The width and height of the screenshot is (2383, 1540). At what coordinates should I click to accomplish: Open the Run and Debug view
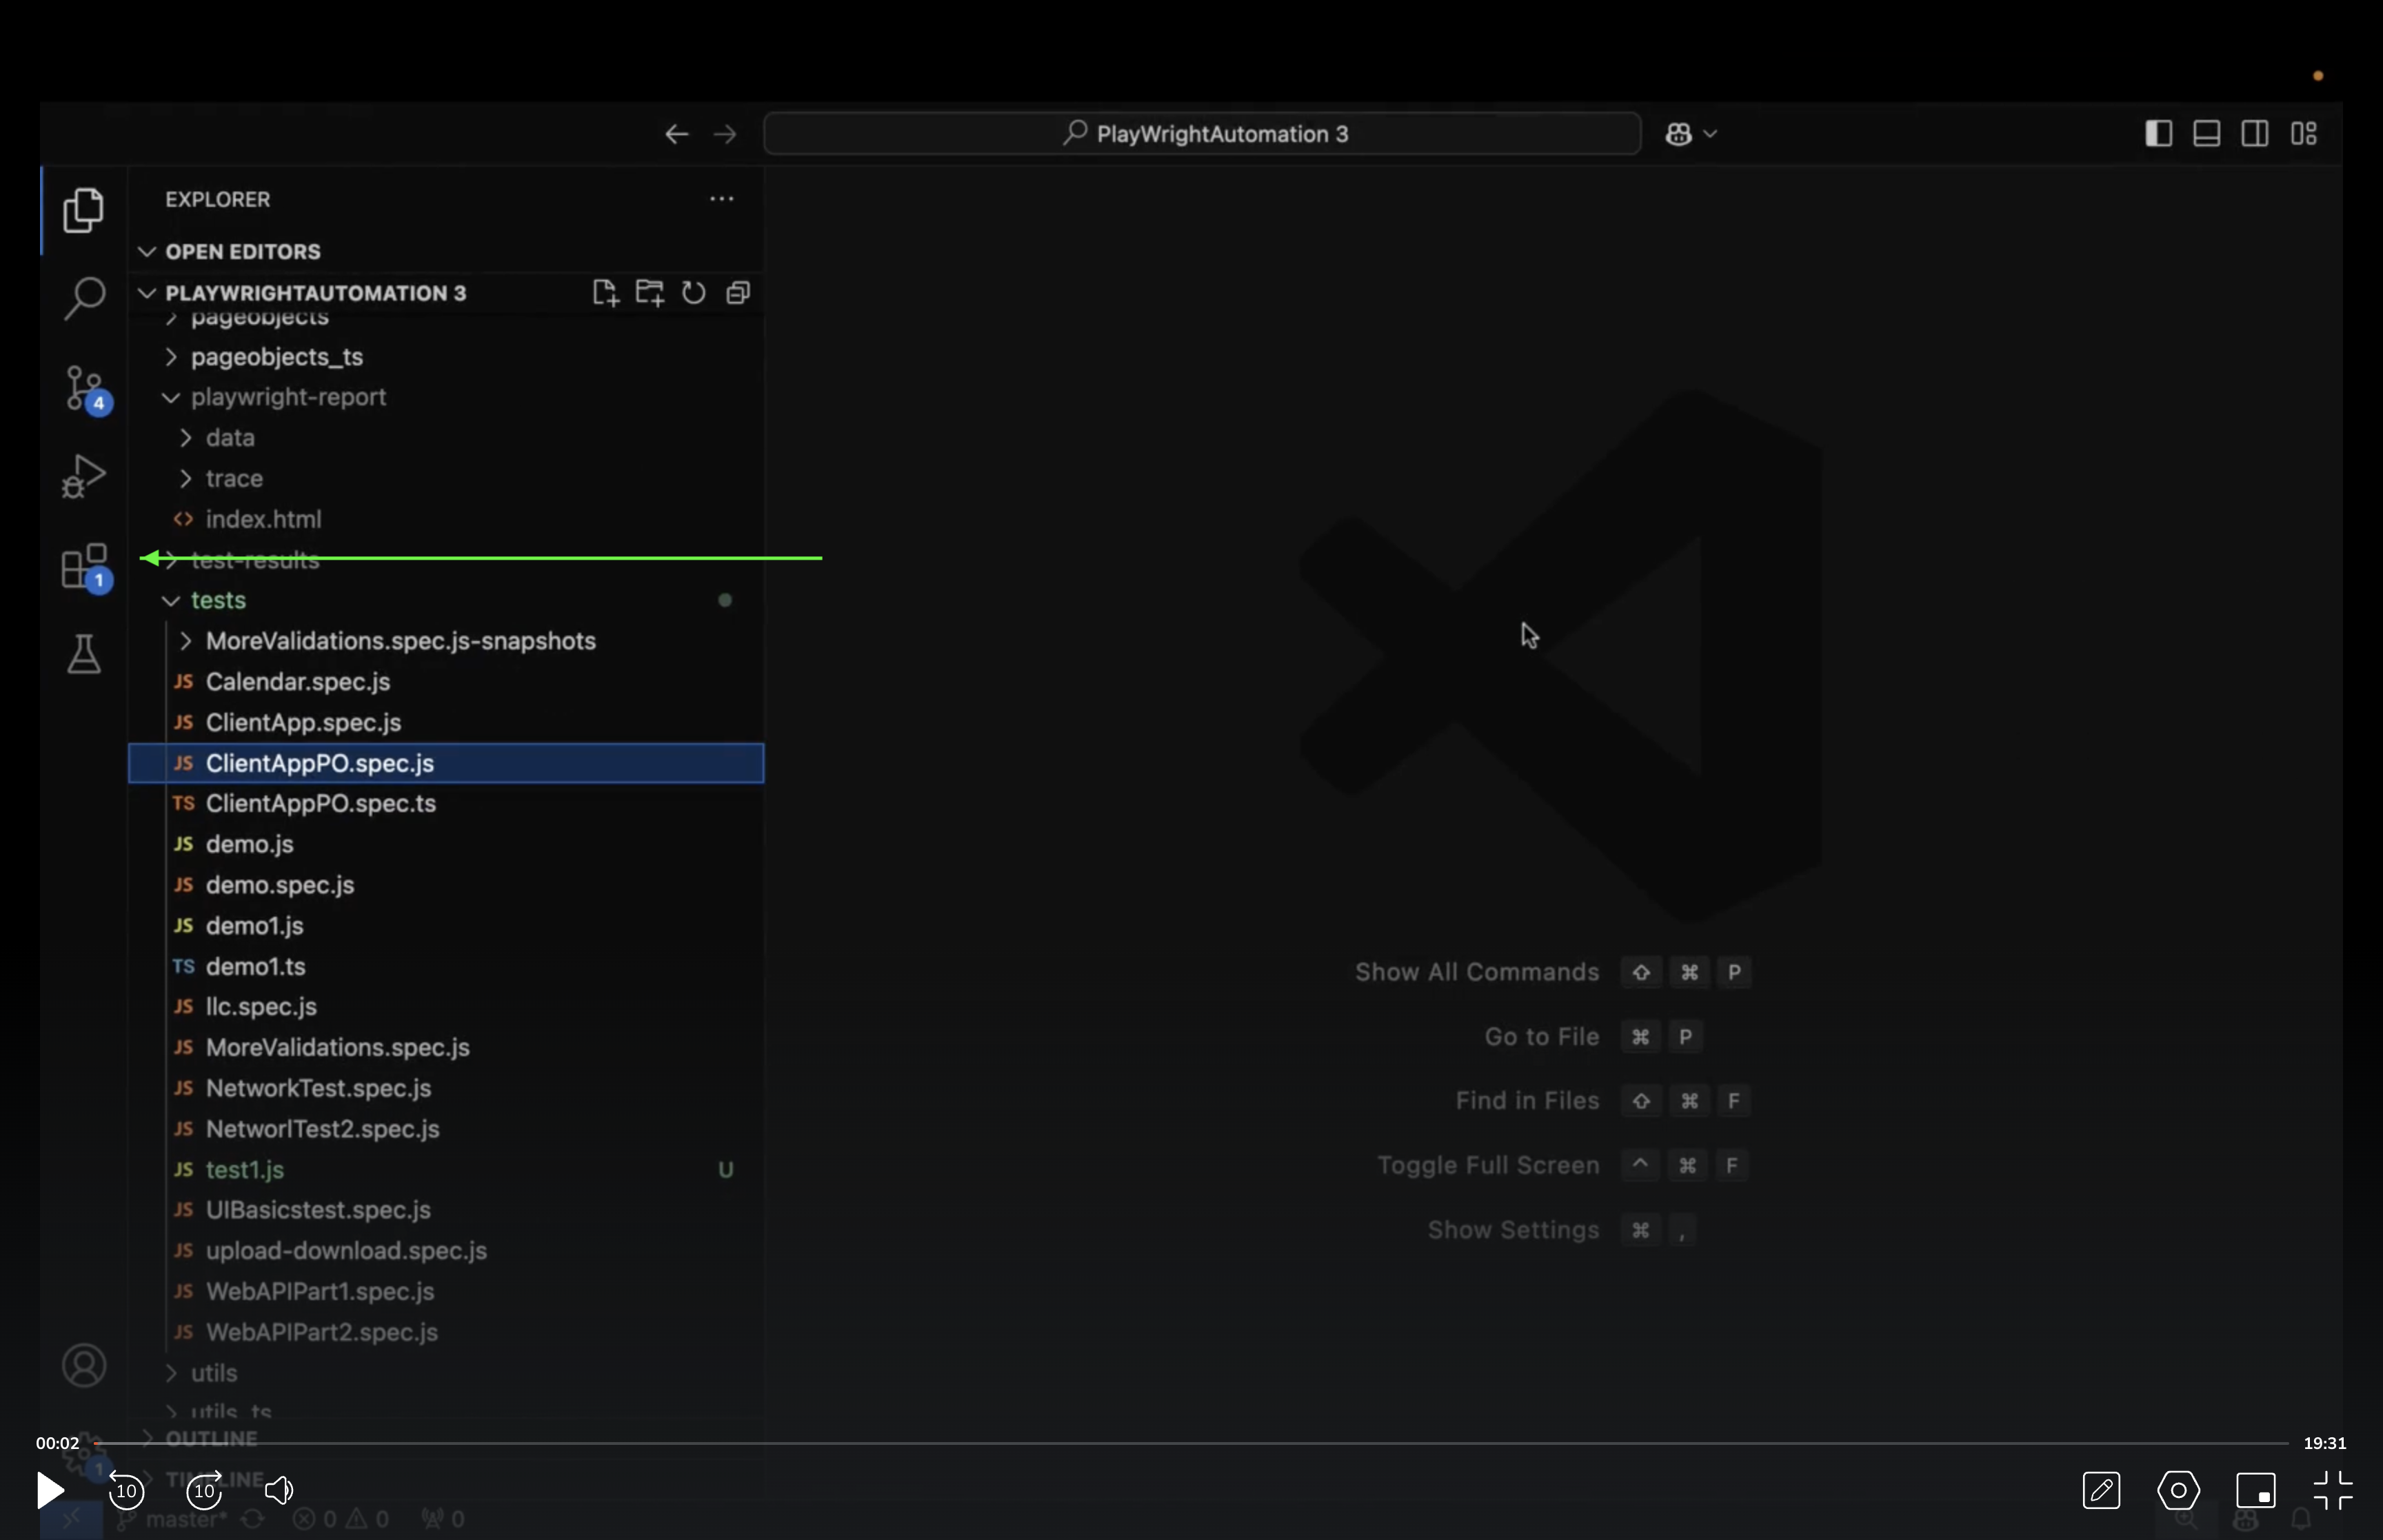(x=84, y=475)
